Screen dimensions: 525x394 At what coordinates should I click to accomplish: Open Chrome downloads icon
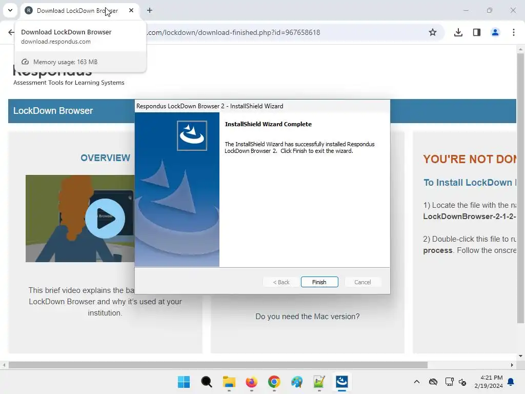pyautogui.click(x=458, y=32)
